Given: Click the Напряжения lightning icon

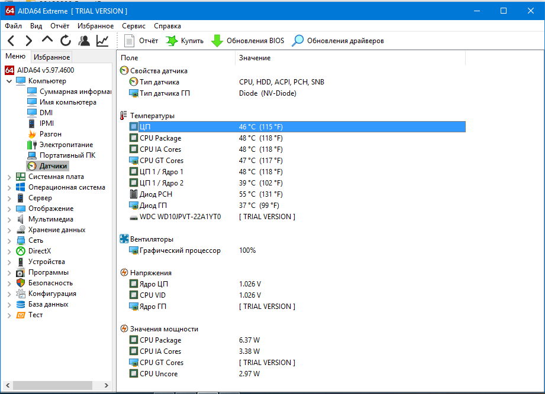Looking at the screenshot, I should click(124, 272).
